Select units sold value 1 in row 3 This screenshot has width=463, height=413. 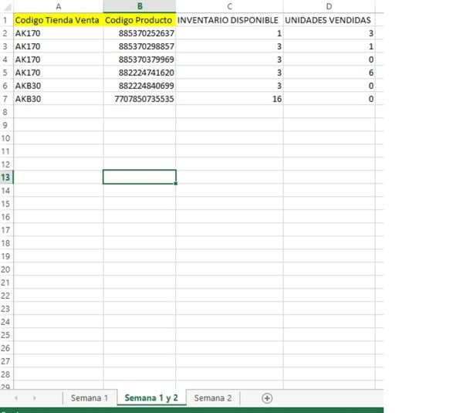coord(329,46)
